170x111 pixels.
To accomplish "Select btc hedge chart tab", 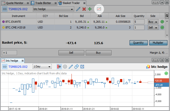I will click(x=12, y=61).
